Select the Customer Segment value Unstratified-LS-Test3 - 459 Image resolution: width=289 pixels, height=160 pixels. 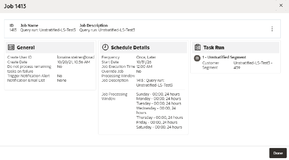(253, 65)
